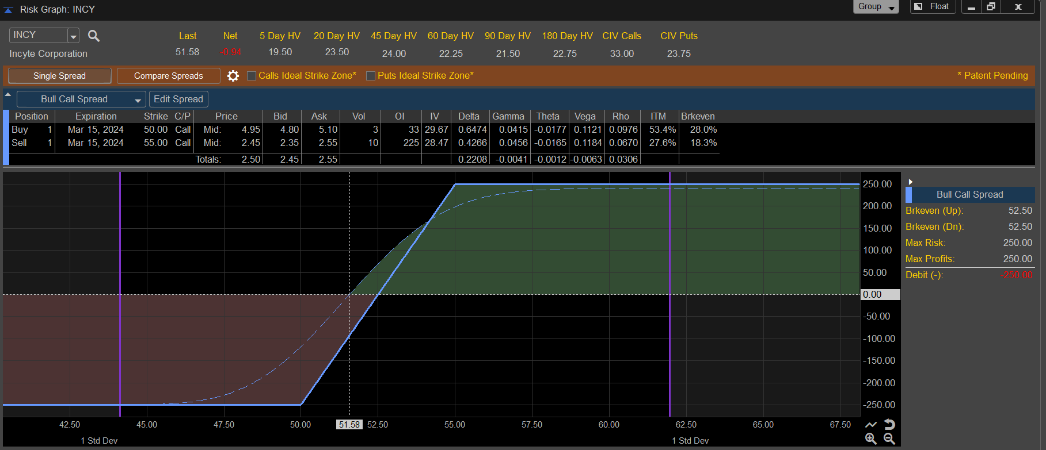Toggle the line chart style icon

[871, 425]
